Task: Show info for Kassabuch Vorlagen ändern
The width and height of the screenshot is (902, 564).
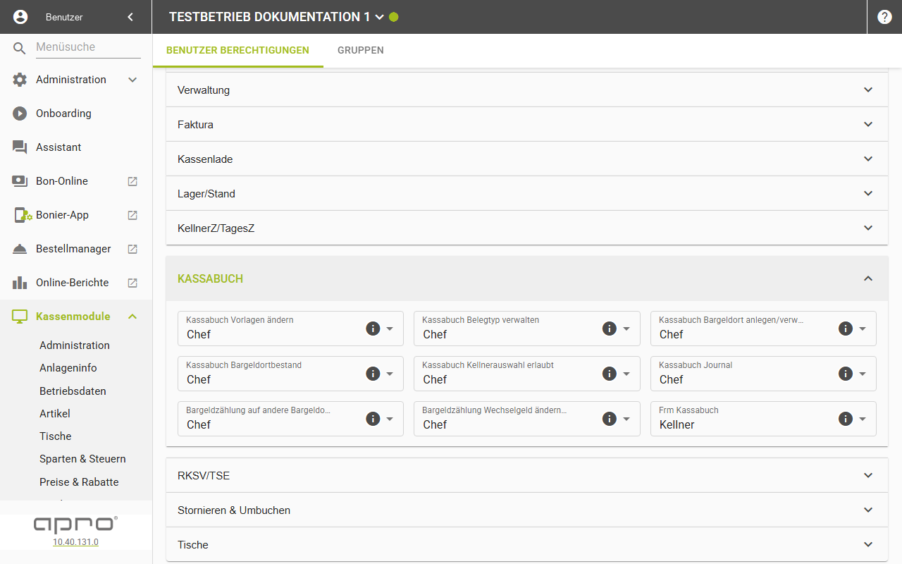Action: (x=373, y=329)
